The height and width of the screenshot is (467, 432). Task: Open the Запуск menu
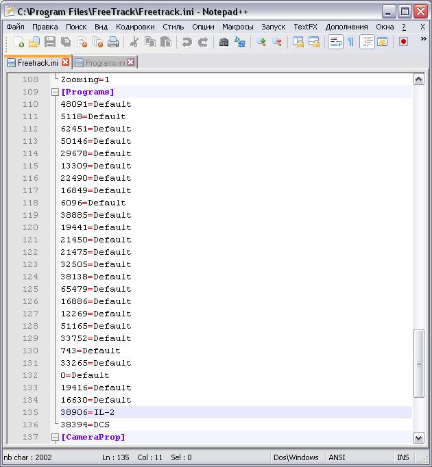274,27
